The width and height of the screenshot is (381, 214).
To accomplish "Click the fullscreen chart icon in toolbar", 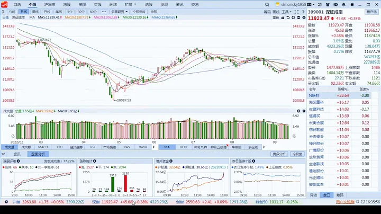I will click(296, 12).
